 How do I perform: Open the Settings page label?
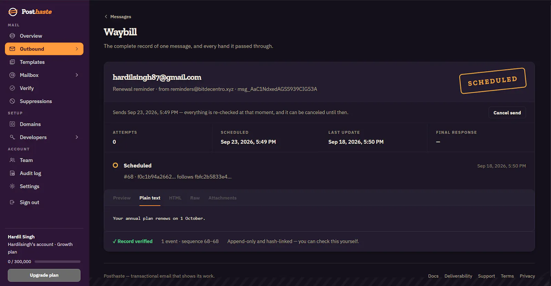coord(30,186)
